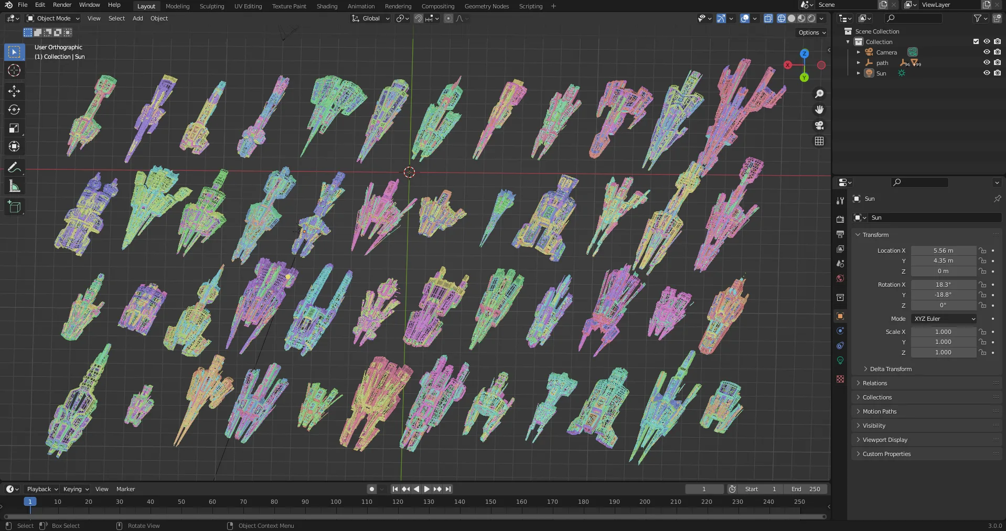Open Global transform orientation dropdown
The height and width of the screenshot is (531, 1006).
point(371,18)
